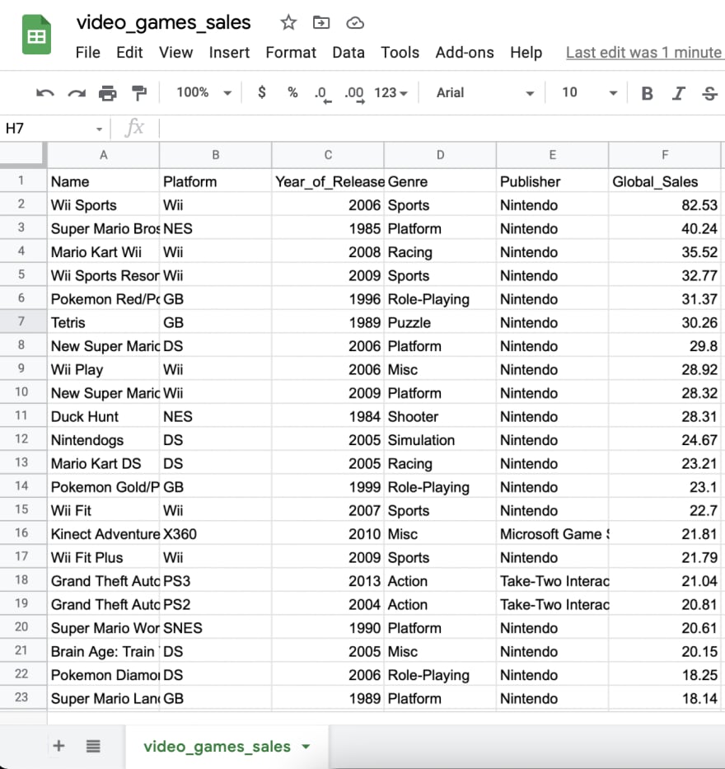This screenshot has height=769, width=725.
Task: Format as currency with dollar sign
Action: [x=262, y=92]
